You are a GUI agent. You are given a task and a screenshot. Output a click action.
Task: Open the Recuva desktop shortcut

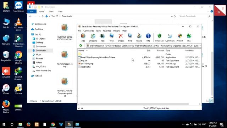pyautogui.click(x=18, y=89)
